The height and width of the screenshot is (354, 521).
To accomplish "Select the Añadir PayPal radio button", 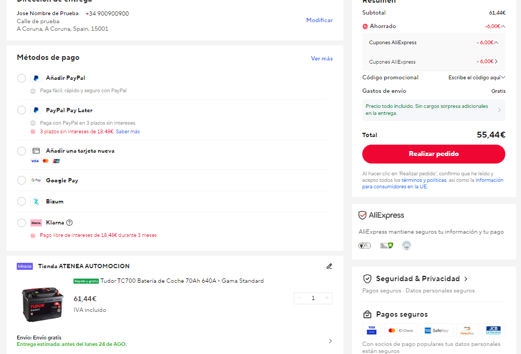I will 22,78.
